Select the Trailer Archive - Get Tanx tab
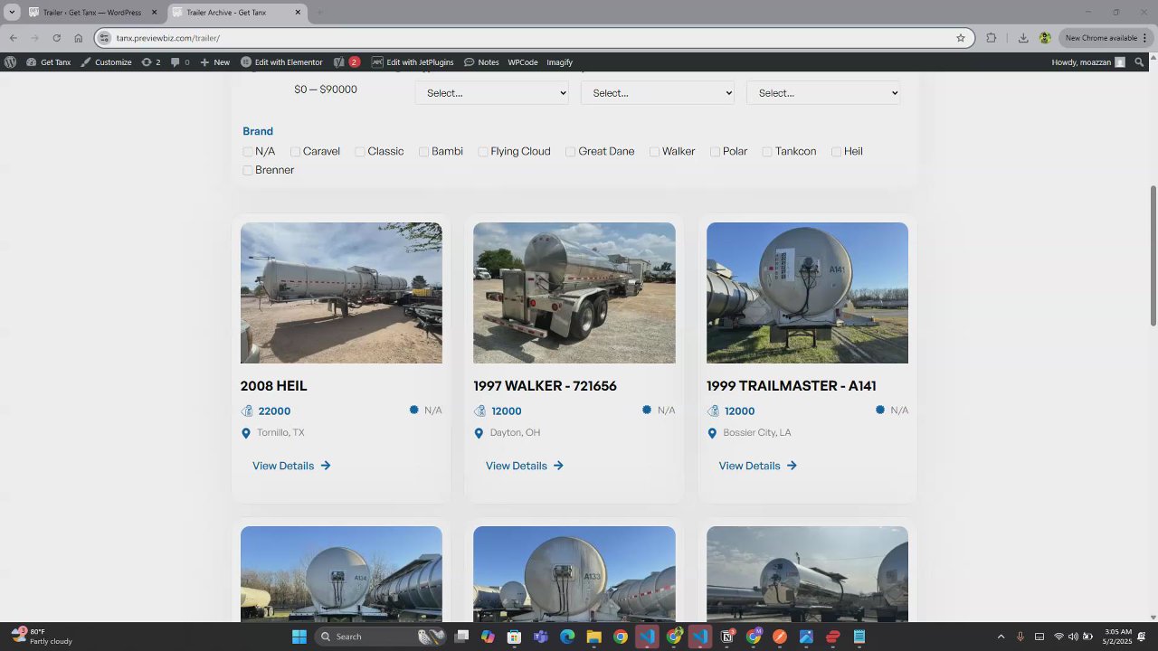The image size is (1158, 651). coord(235,13)
